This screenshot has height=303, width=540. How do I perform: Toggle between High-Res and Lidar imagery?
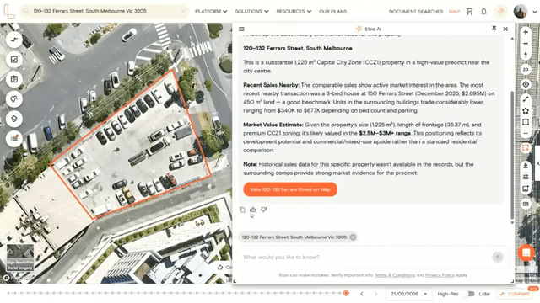click(469, 294)
